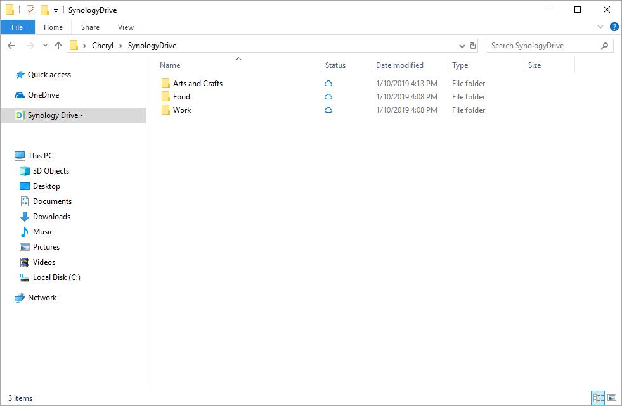Expand the ribbon using the chevron
Image resolution: width=622 pixels, height=406 pixels.
click(x=600, y=27)
